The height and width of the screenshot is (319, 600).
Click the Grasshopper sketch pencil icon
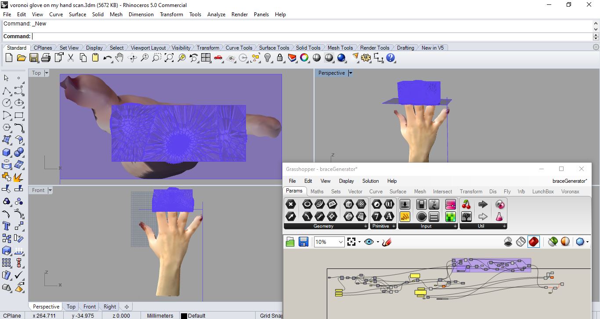click(387, 242)
